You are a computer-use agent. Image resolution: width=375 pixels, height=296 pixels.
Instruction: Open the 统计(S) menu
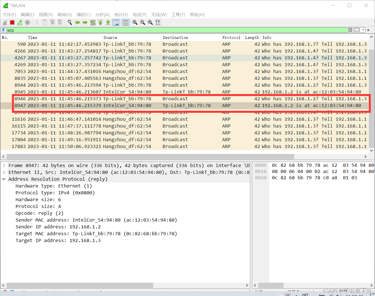(121, 15)
